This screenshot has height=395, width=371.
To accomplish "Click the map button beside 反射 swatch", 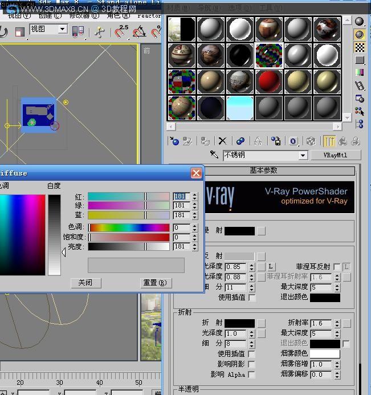I will tap(261, 256).
